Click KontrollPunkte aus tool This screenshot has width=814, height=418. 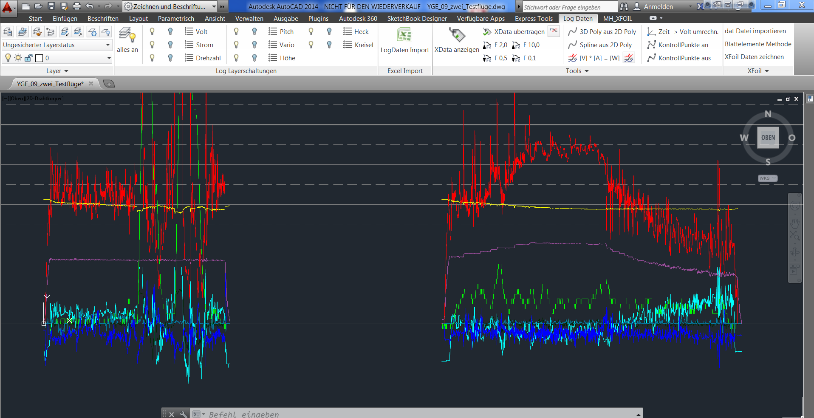click(679, 58)
